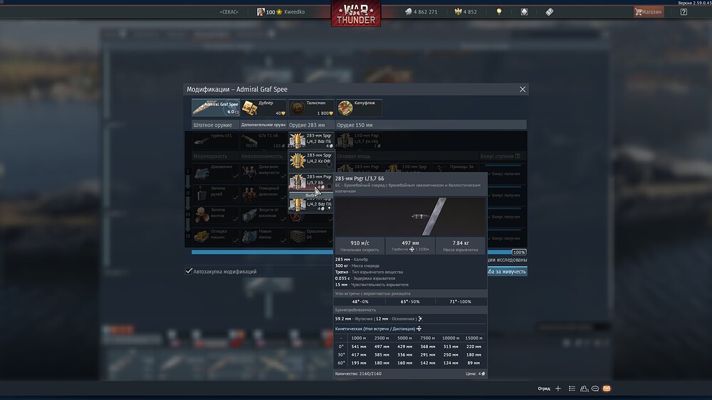Select the Admiral Graf Spee ship slot

click(x=216, y=107)
